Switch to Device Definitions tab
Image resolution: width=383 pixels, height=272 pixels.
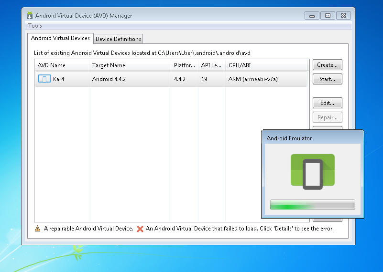[118, 39]
